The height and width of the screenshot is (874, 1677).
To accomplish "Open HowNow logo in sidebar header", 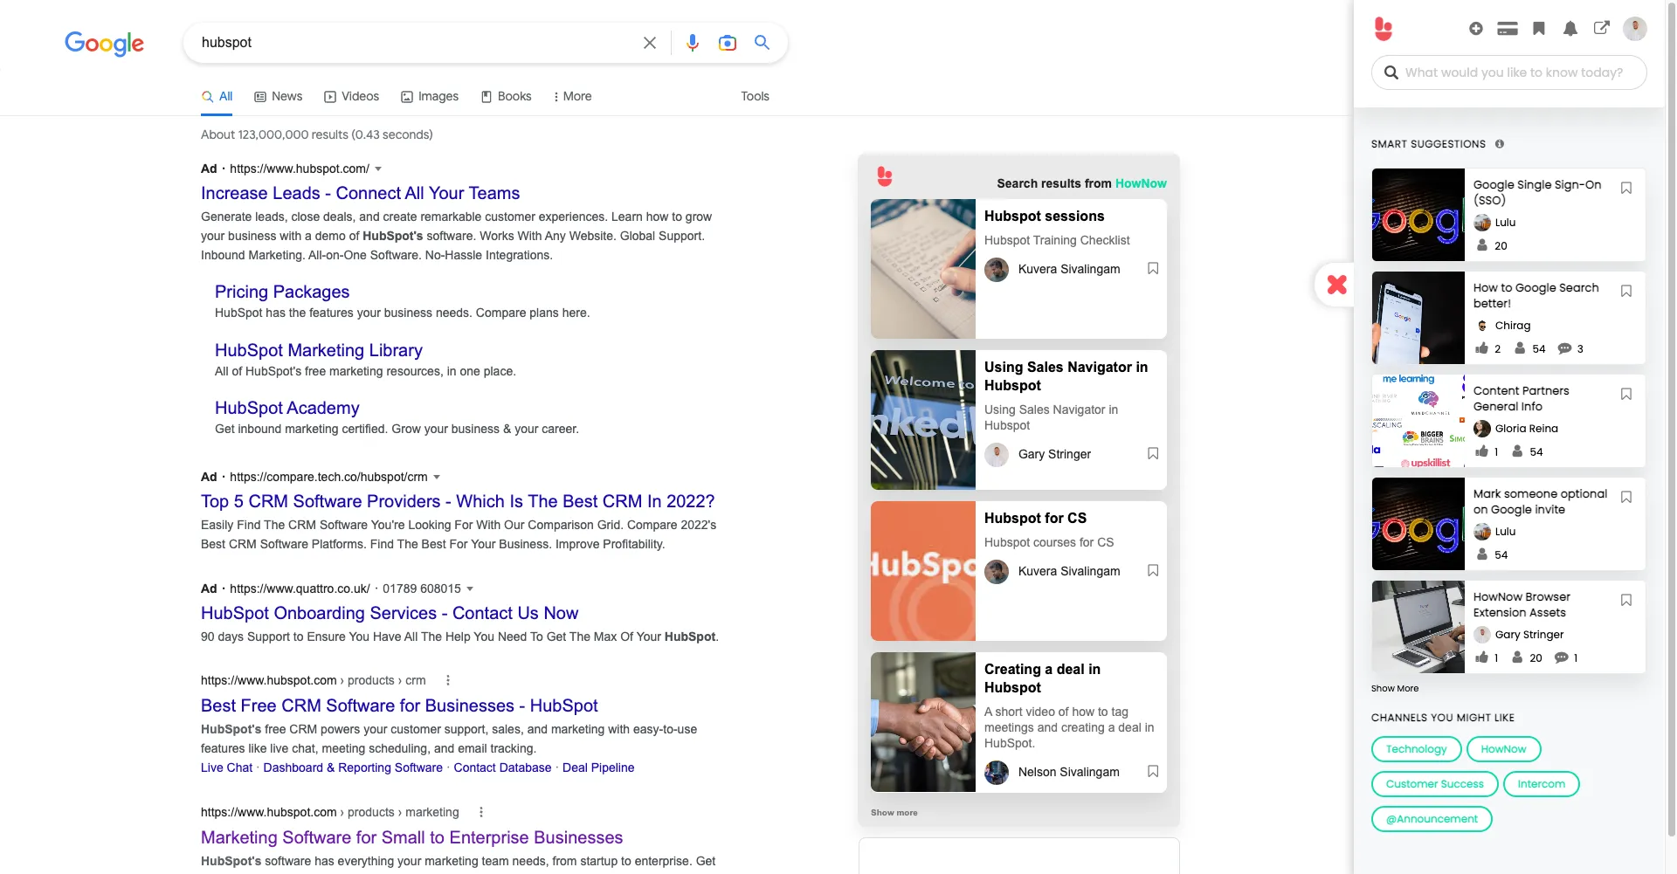I will tap(1384, 29).
